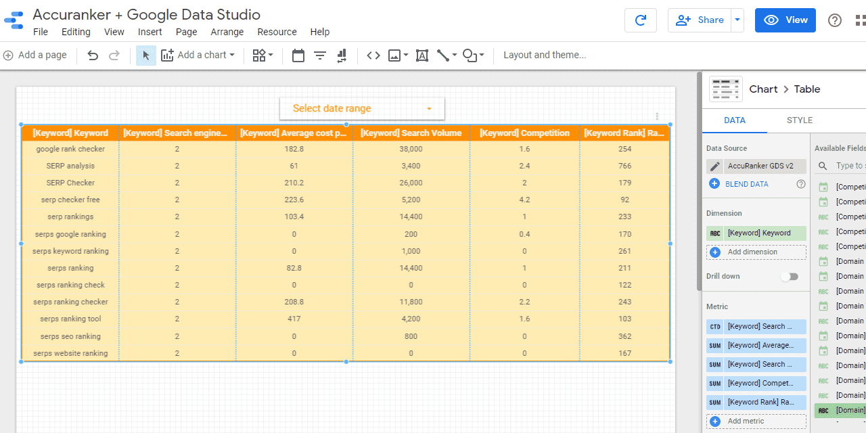Open the Share options dropdown arrow
The image size is (866, 433).
pos(737,20)
